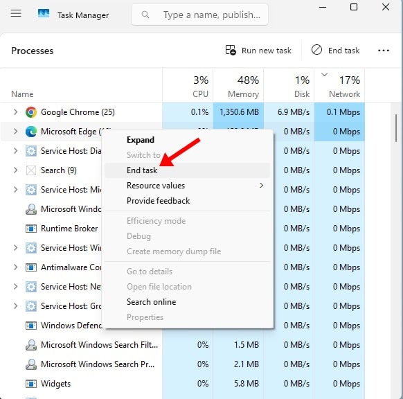Sort processes by Memory column
Viewport: 403px width, 399px height.
tap(238, 85)
